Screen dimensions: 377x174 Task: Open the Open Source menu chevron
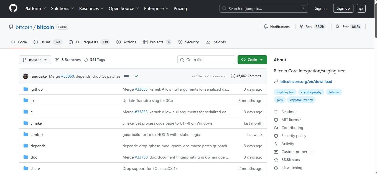pyautogui.click(x=138, y=8)
